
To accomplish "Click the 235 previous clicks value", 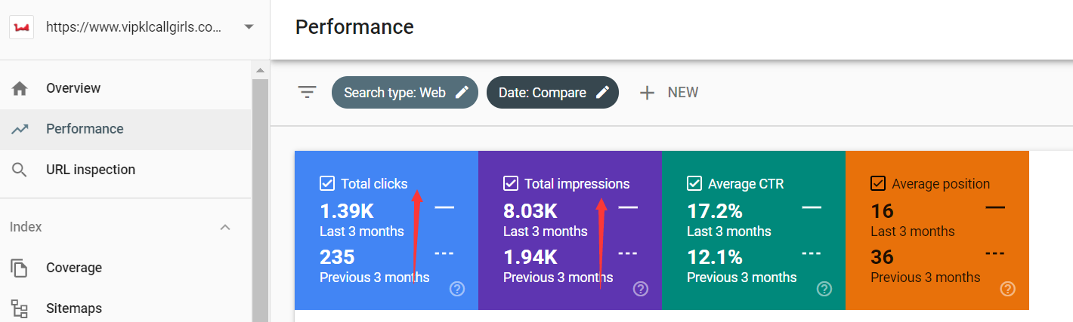I will tap(338, 257).
